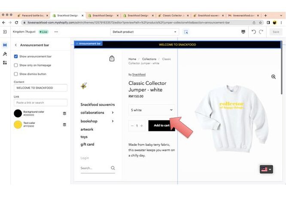The image size is (286, 215).
Task: Open the gift card menu item
Action: point(87,144)
